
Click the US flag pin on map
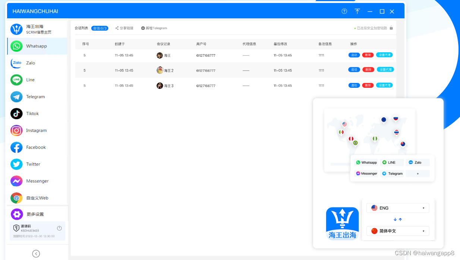coord(344,124)
